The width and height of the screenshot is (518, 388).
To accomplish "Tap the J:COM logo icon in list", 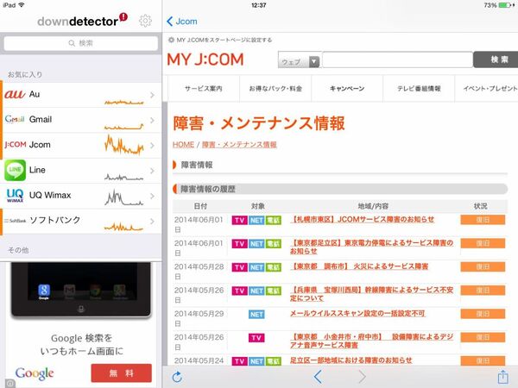I will point(16,145).
